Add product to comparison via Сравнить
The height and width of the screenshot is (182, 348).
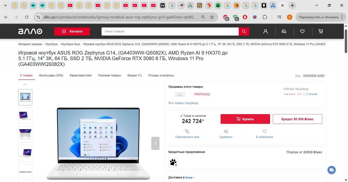tap(226, 134)
